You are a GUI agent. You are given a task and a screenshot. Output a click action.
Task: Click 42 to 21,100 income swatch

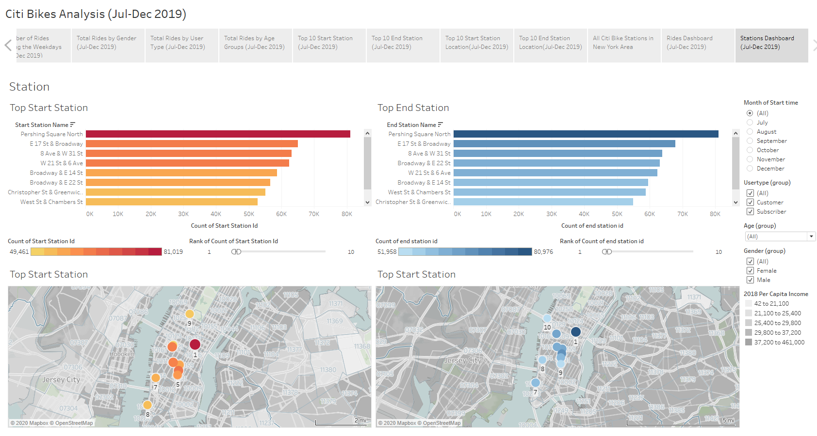pyautogui.click(x=749, y=304)
